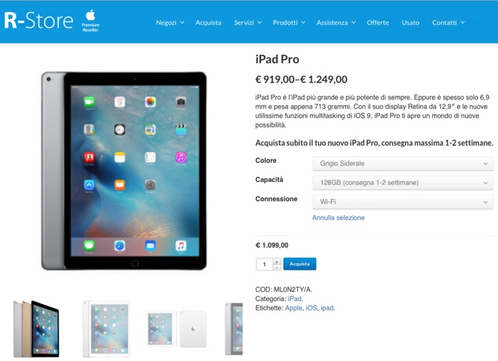Screen dimensions: 498x361
Task: Open the Capacità dropdown showing 128GB
Action: pos(402,183)
